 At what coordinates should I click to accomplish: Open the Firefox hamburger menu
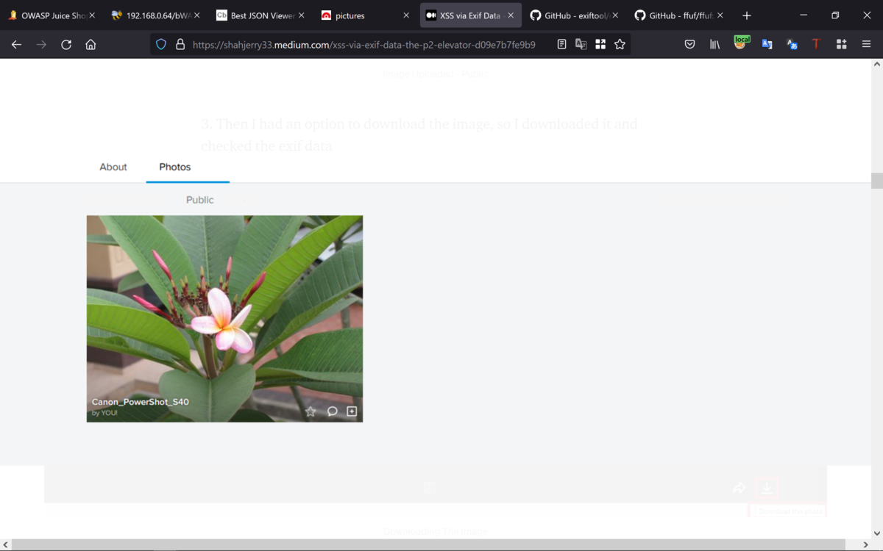pos(866,45)
